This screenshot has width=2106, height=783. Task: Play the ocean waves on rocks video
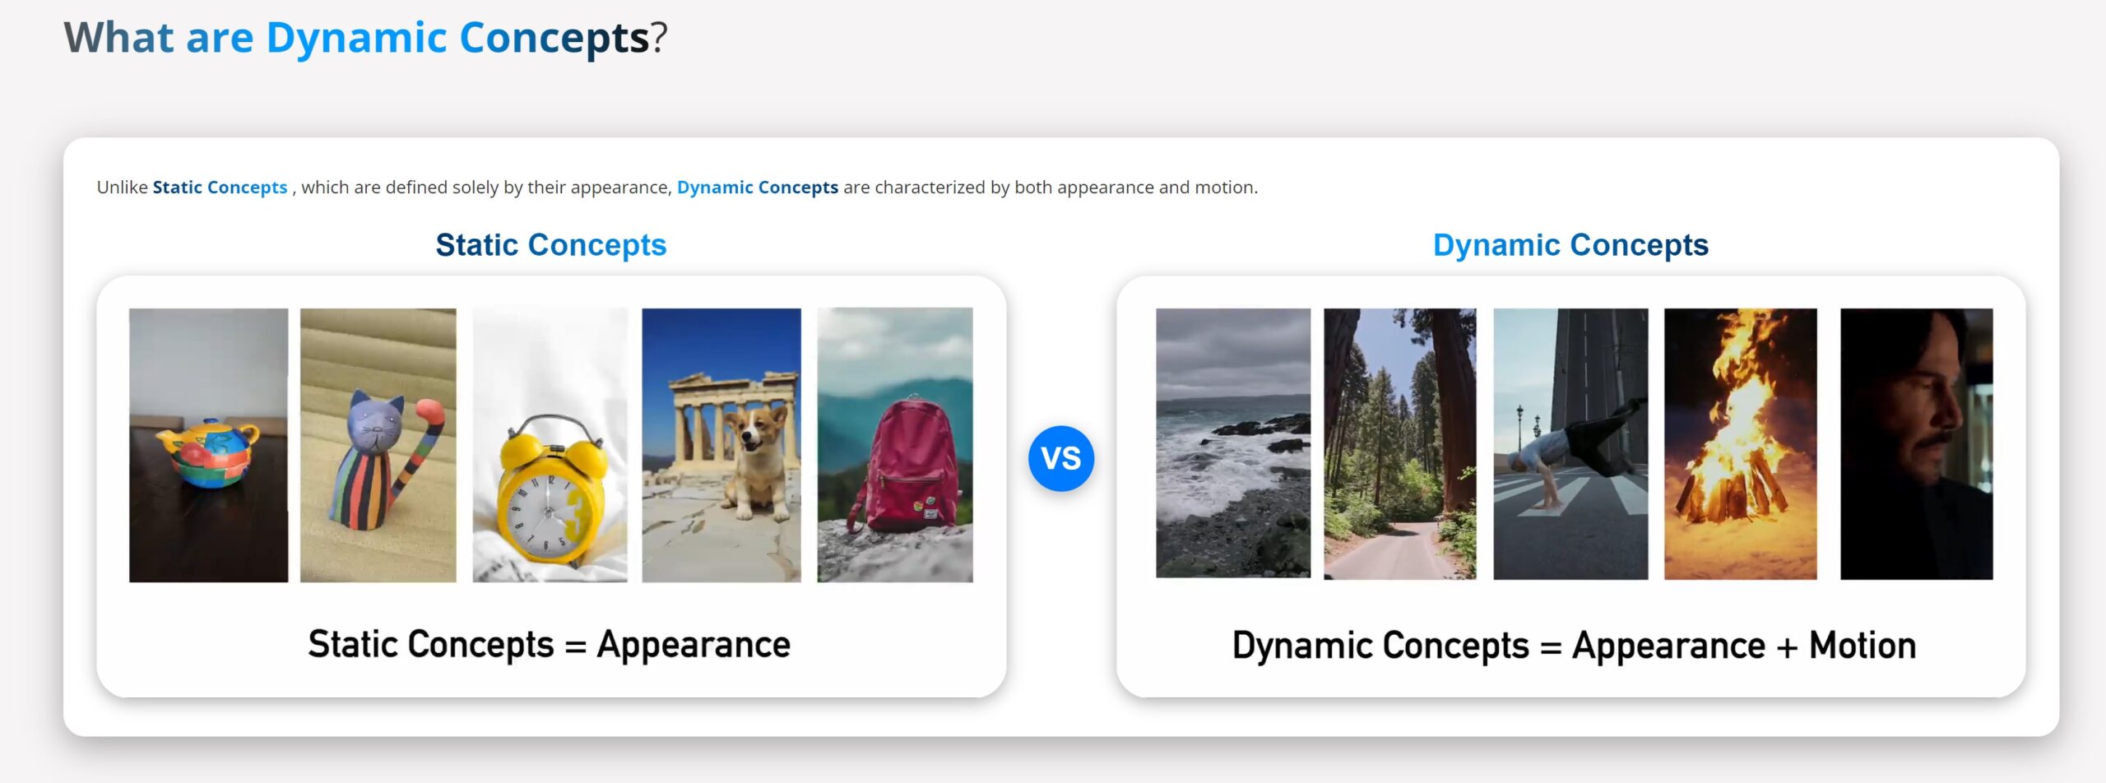click(1233, 443)
